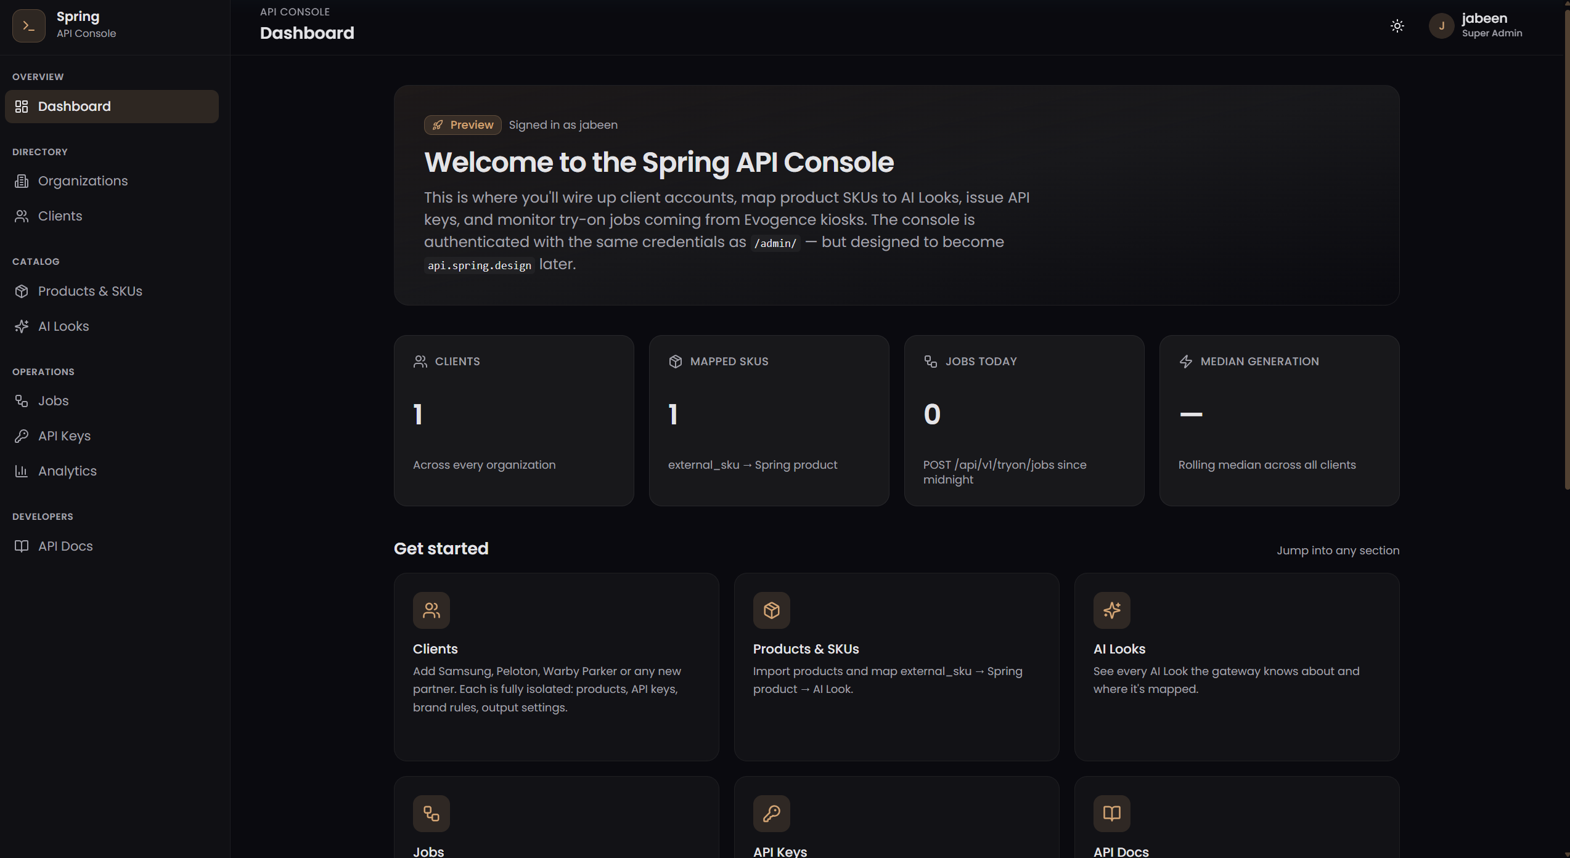
Task: Click 'Rolling median across all clients' caption
Action: point(1267,465)
